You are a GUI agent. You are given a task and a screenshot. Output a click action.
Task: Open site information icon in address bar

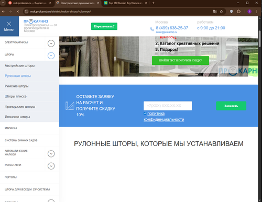pyautogui.click(x=26, y=12)
